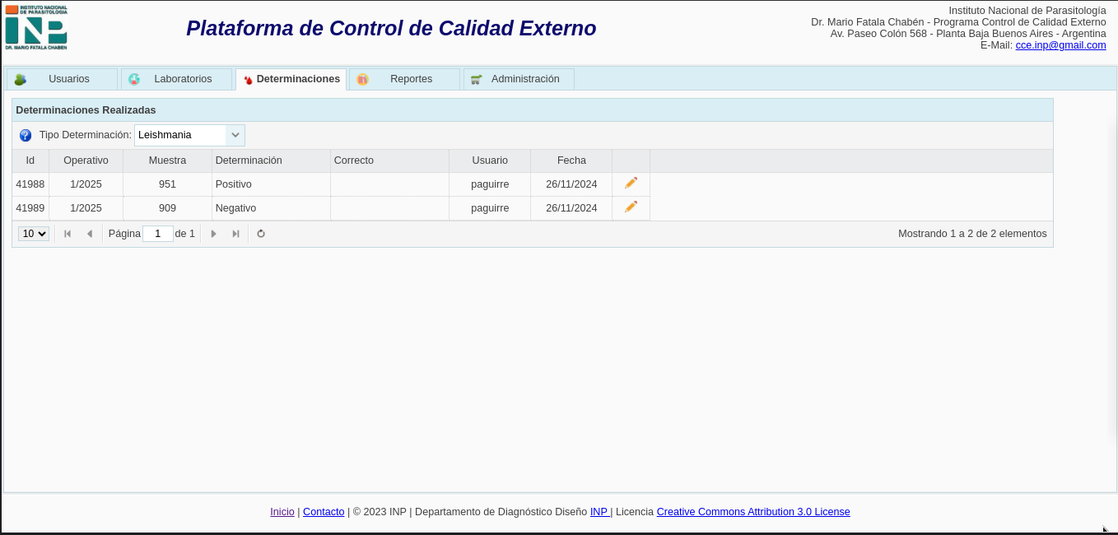Follow the Inicio footer link
Image resolution: width=1118 pixels, height=535 pixels.
[282, 512]
